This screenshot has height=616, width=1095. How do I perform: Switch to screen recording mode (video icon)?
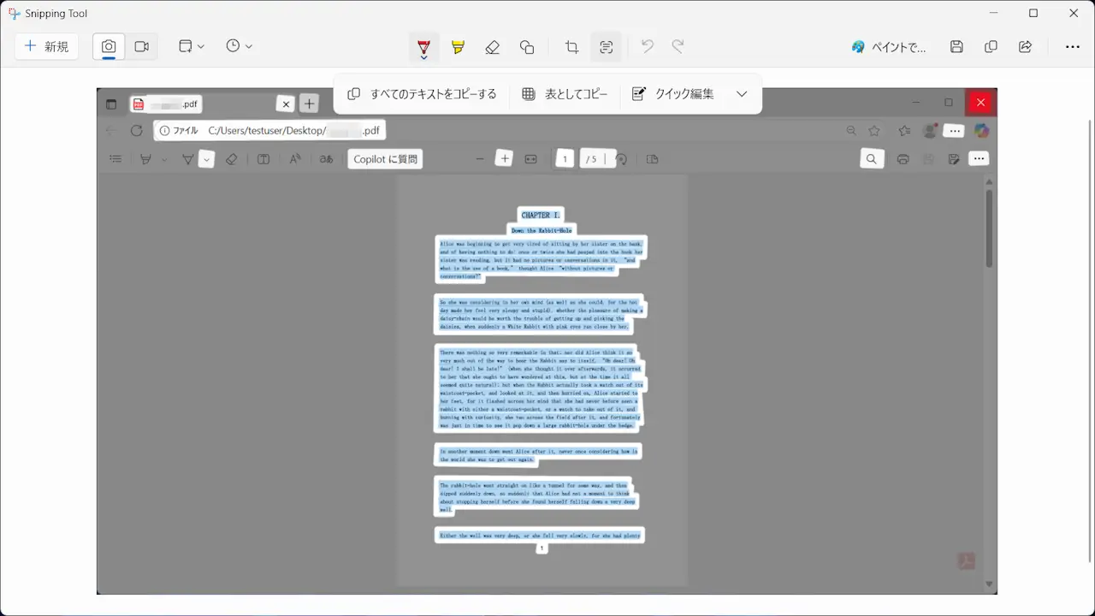(142, 46)
